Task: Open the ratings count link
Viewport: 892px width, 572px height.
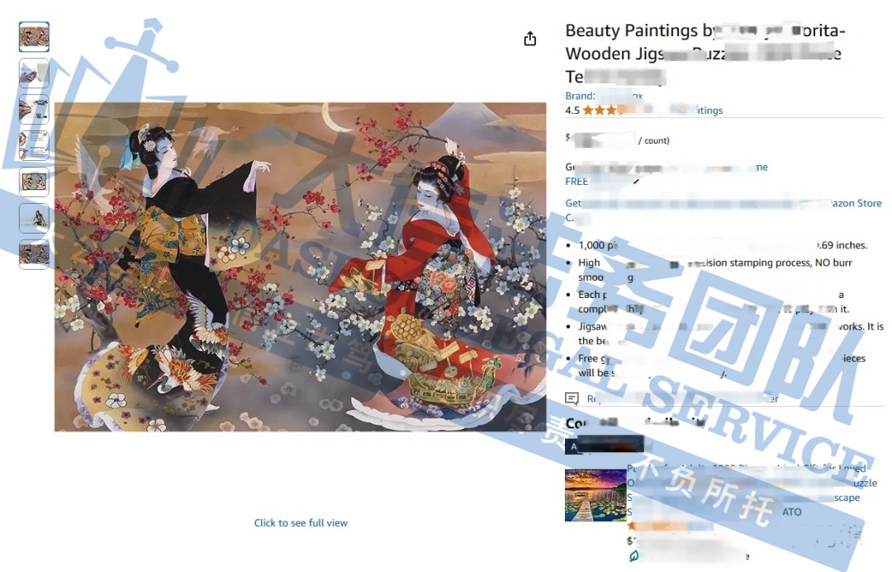Action: point(696,111)
